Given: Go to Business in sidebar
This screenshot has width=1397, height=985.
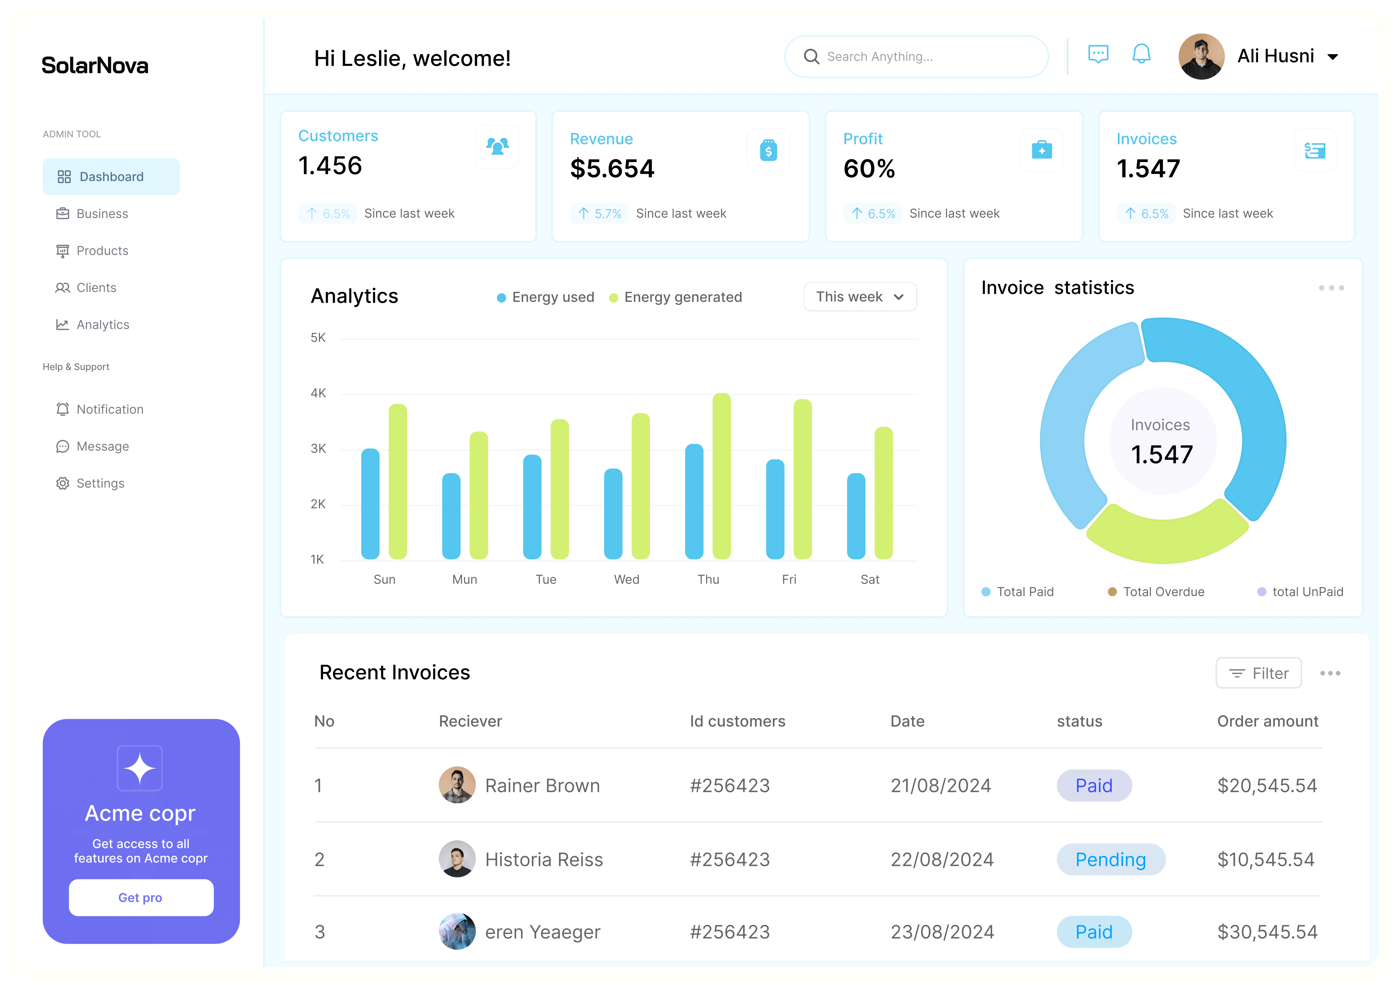Looking at the screenshot, I should coord(102,214).
